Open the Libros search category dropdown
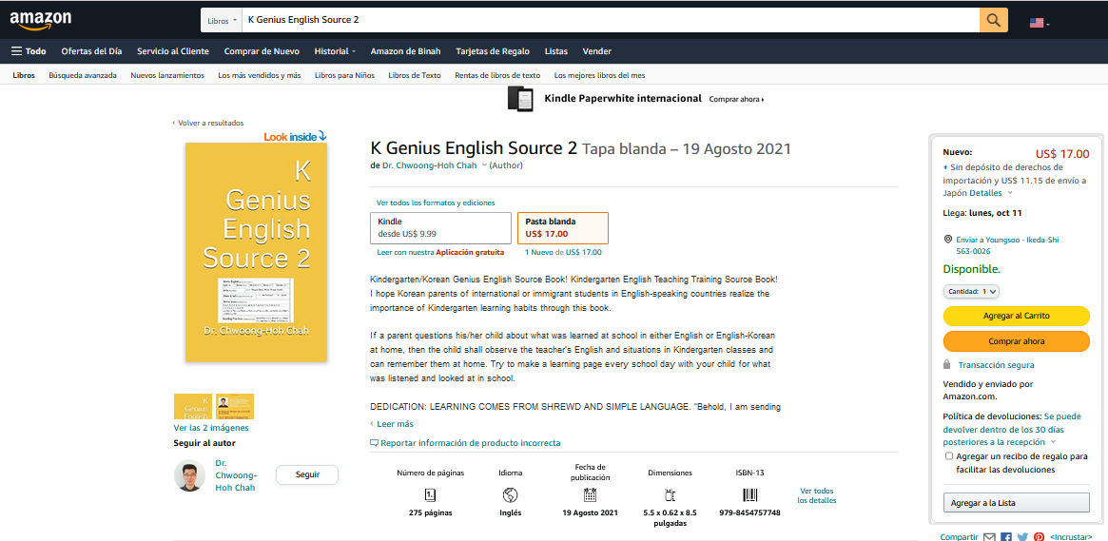This screenshot has height=541, width=1108. point(222,21)
